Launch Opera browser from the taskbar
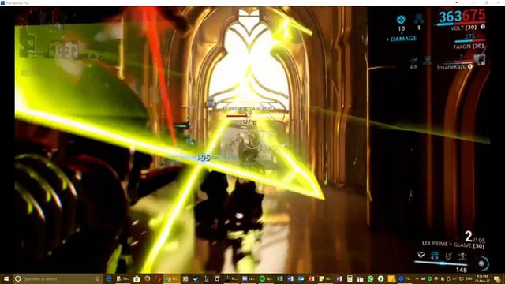The height and width of the screenshot is (284, 505). 158,278
